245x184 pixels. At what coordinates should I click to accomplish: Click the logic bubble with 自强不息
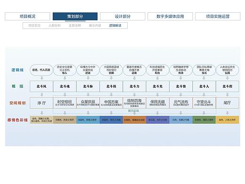click(134, 70)
